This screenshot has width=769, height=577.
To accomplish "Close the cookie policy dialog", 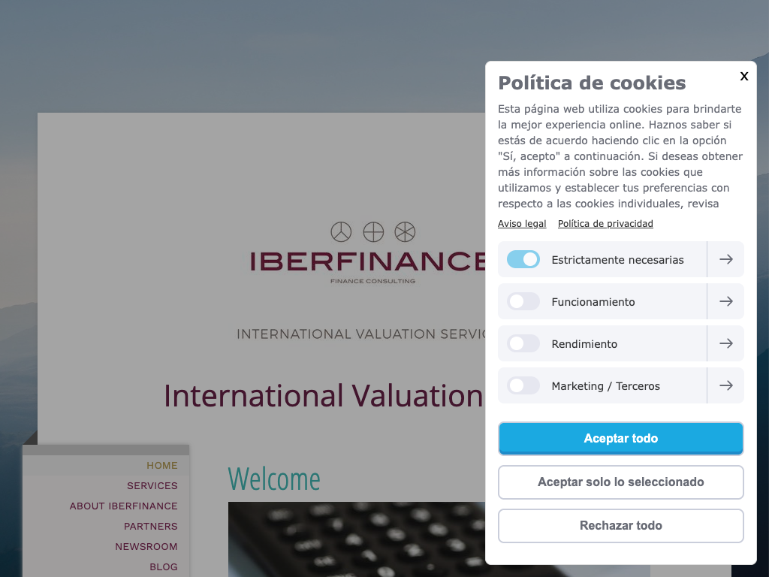I will pos(743,76).
